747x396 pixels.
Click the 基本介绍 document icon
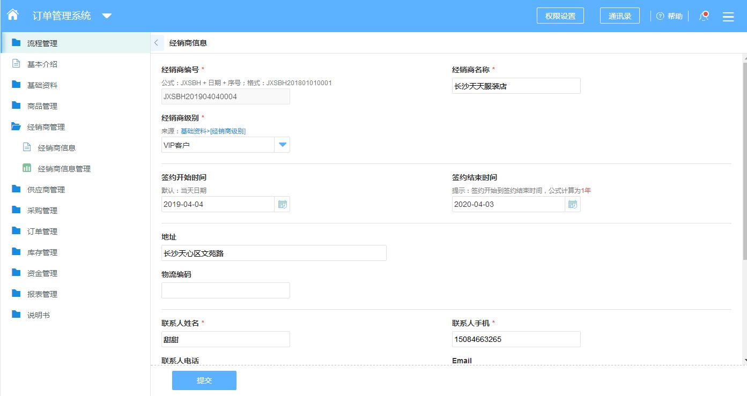[x=16, y=64]
